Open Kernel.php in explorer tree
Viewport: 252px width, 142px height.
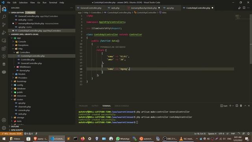24,71
